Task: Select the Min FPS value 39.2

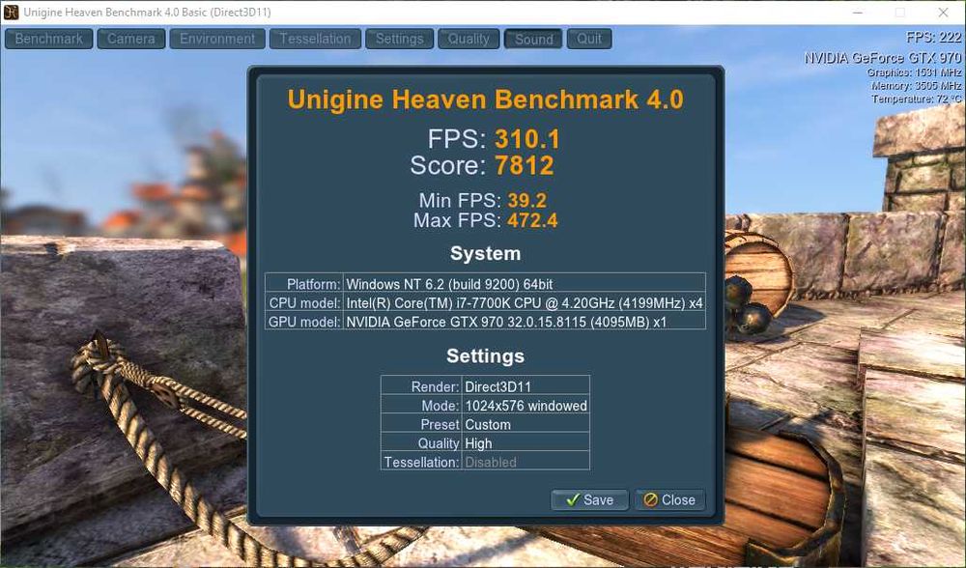Action: (527, 200)
